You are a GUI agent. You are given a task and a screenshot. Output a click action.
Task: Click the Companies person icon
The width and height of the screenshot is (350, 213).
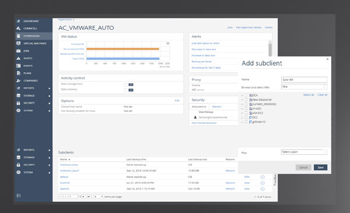pos(19,81)
